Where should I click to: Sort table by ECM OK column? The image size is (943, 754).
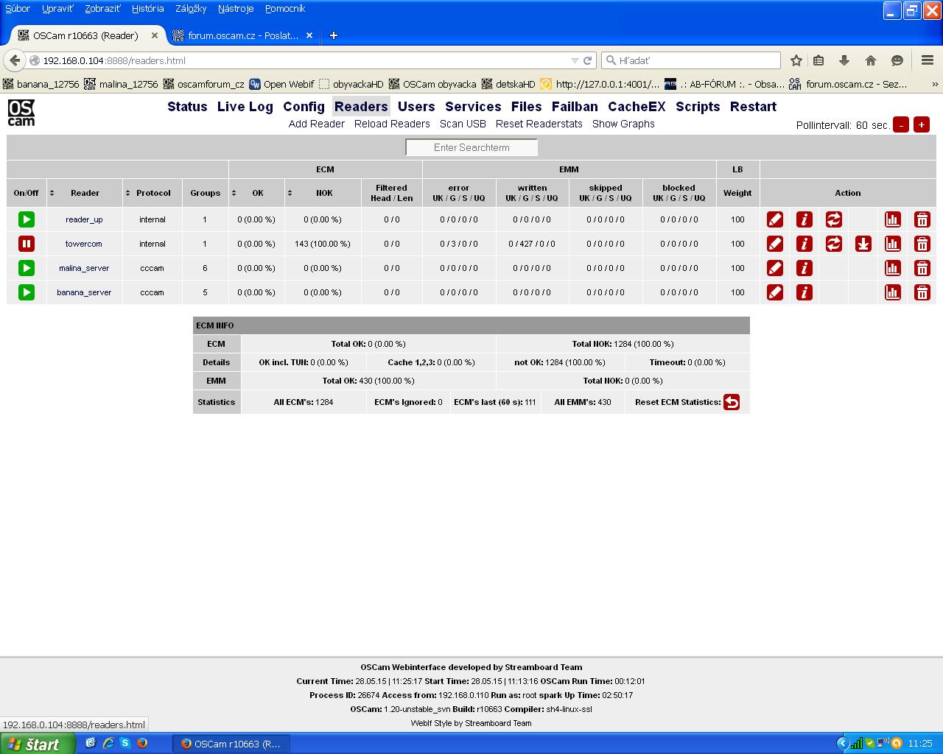tap(256, 193)
